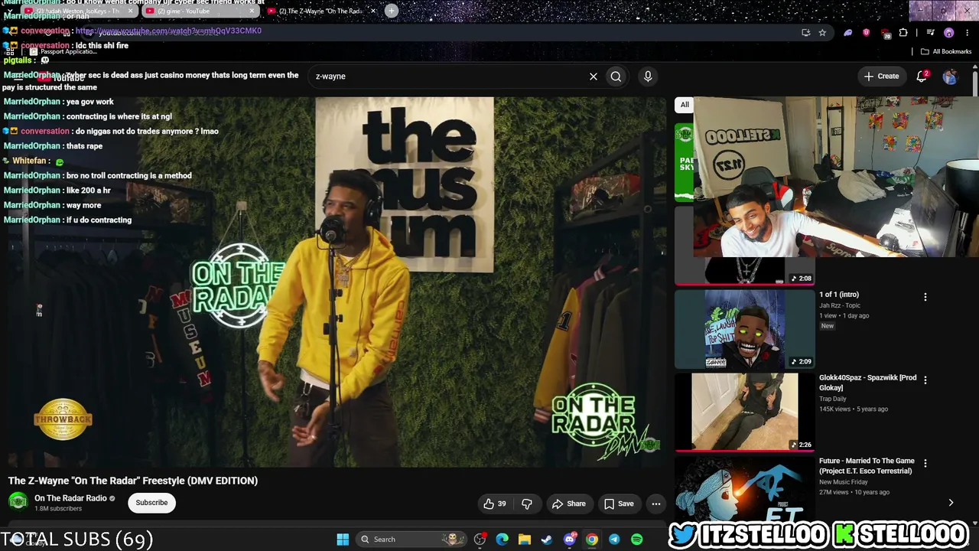Open the Chrome profile avatar
The height and width of the screenshot is (551, 979).
(x=949, y=33)
